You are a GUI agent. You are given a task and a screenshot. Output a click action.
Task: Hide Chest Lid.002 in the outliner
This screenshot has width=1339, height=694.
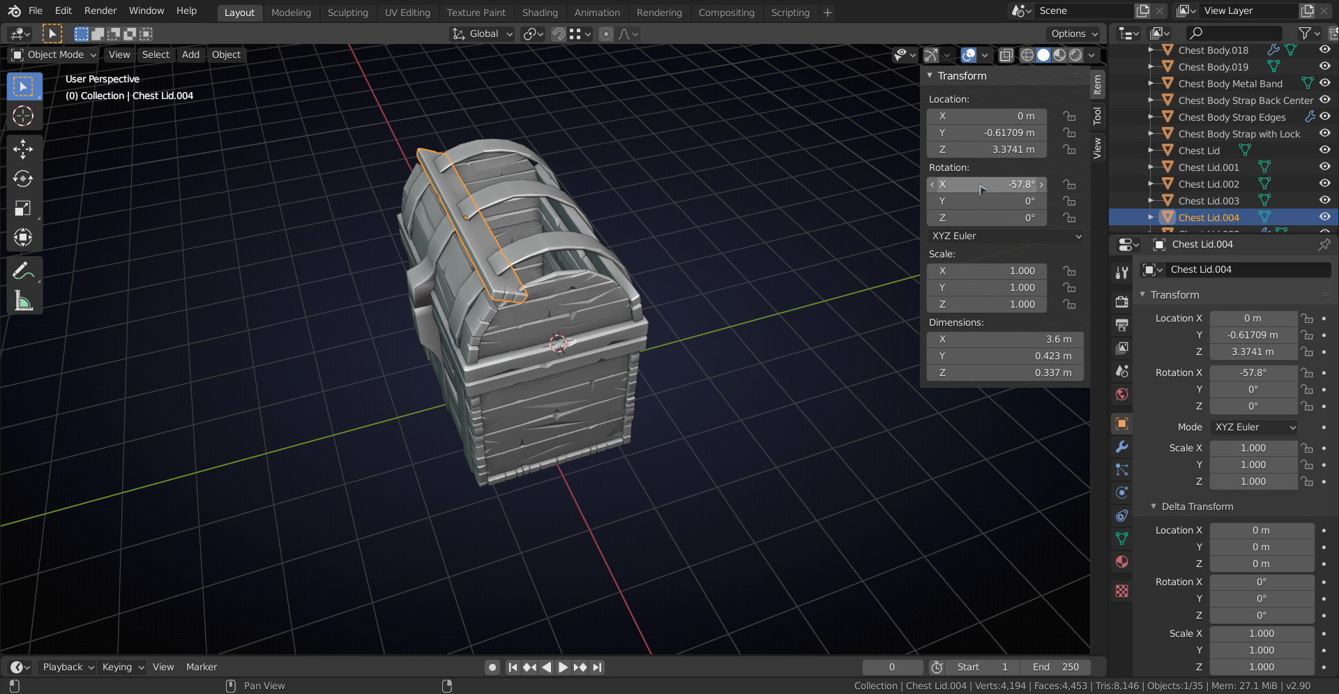coord(1324,183)
